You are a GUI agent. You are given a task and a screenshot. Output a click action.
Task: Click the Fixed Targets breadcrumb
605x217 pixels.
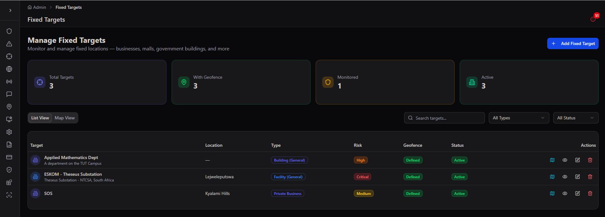(x=69, y=7)
